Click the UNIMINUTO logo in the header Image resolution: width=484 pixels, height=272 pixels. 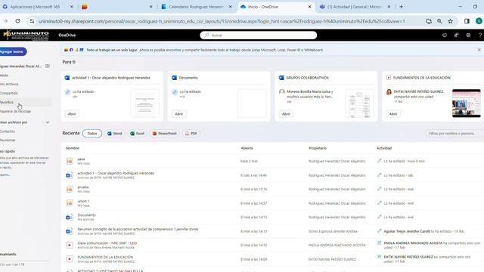(26, 36)
